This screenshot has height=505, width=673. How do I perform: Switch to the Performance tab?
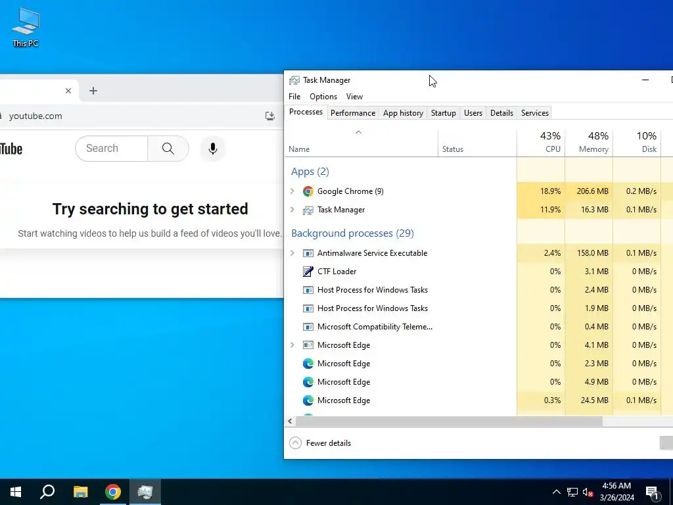(353, 113)
